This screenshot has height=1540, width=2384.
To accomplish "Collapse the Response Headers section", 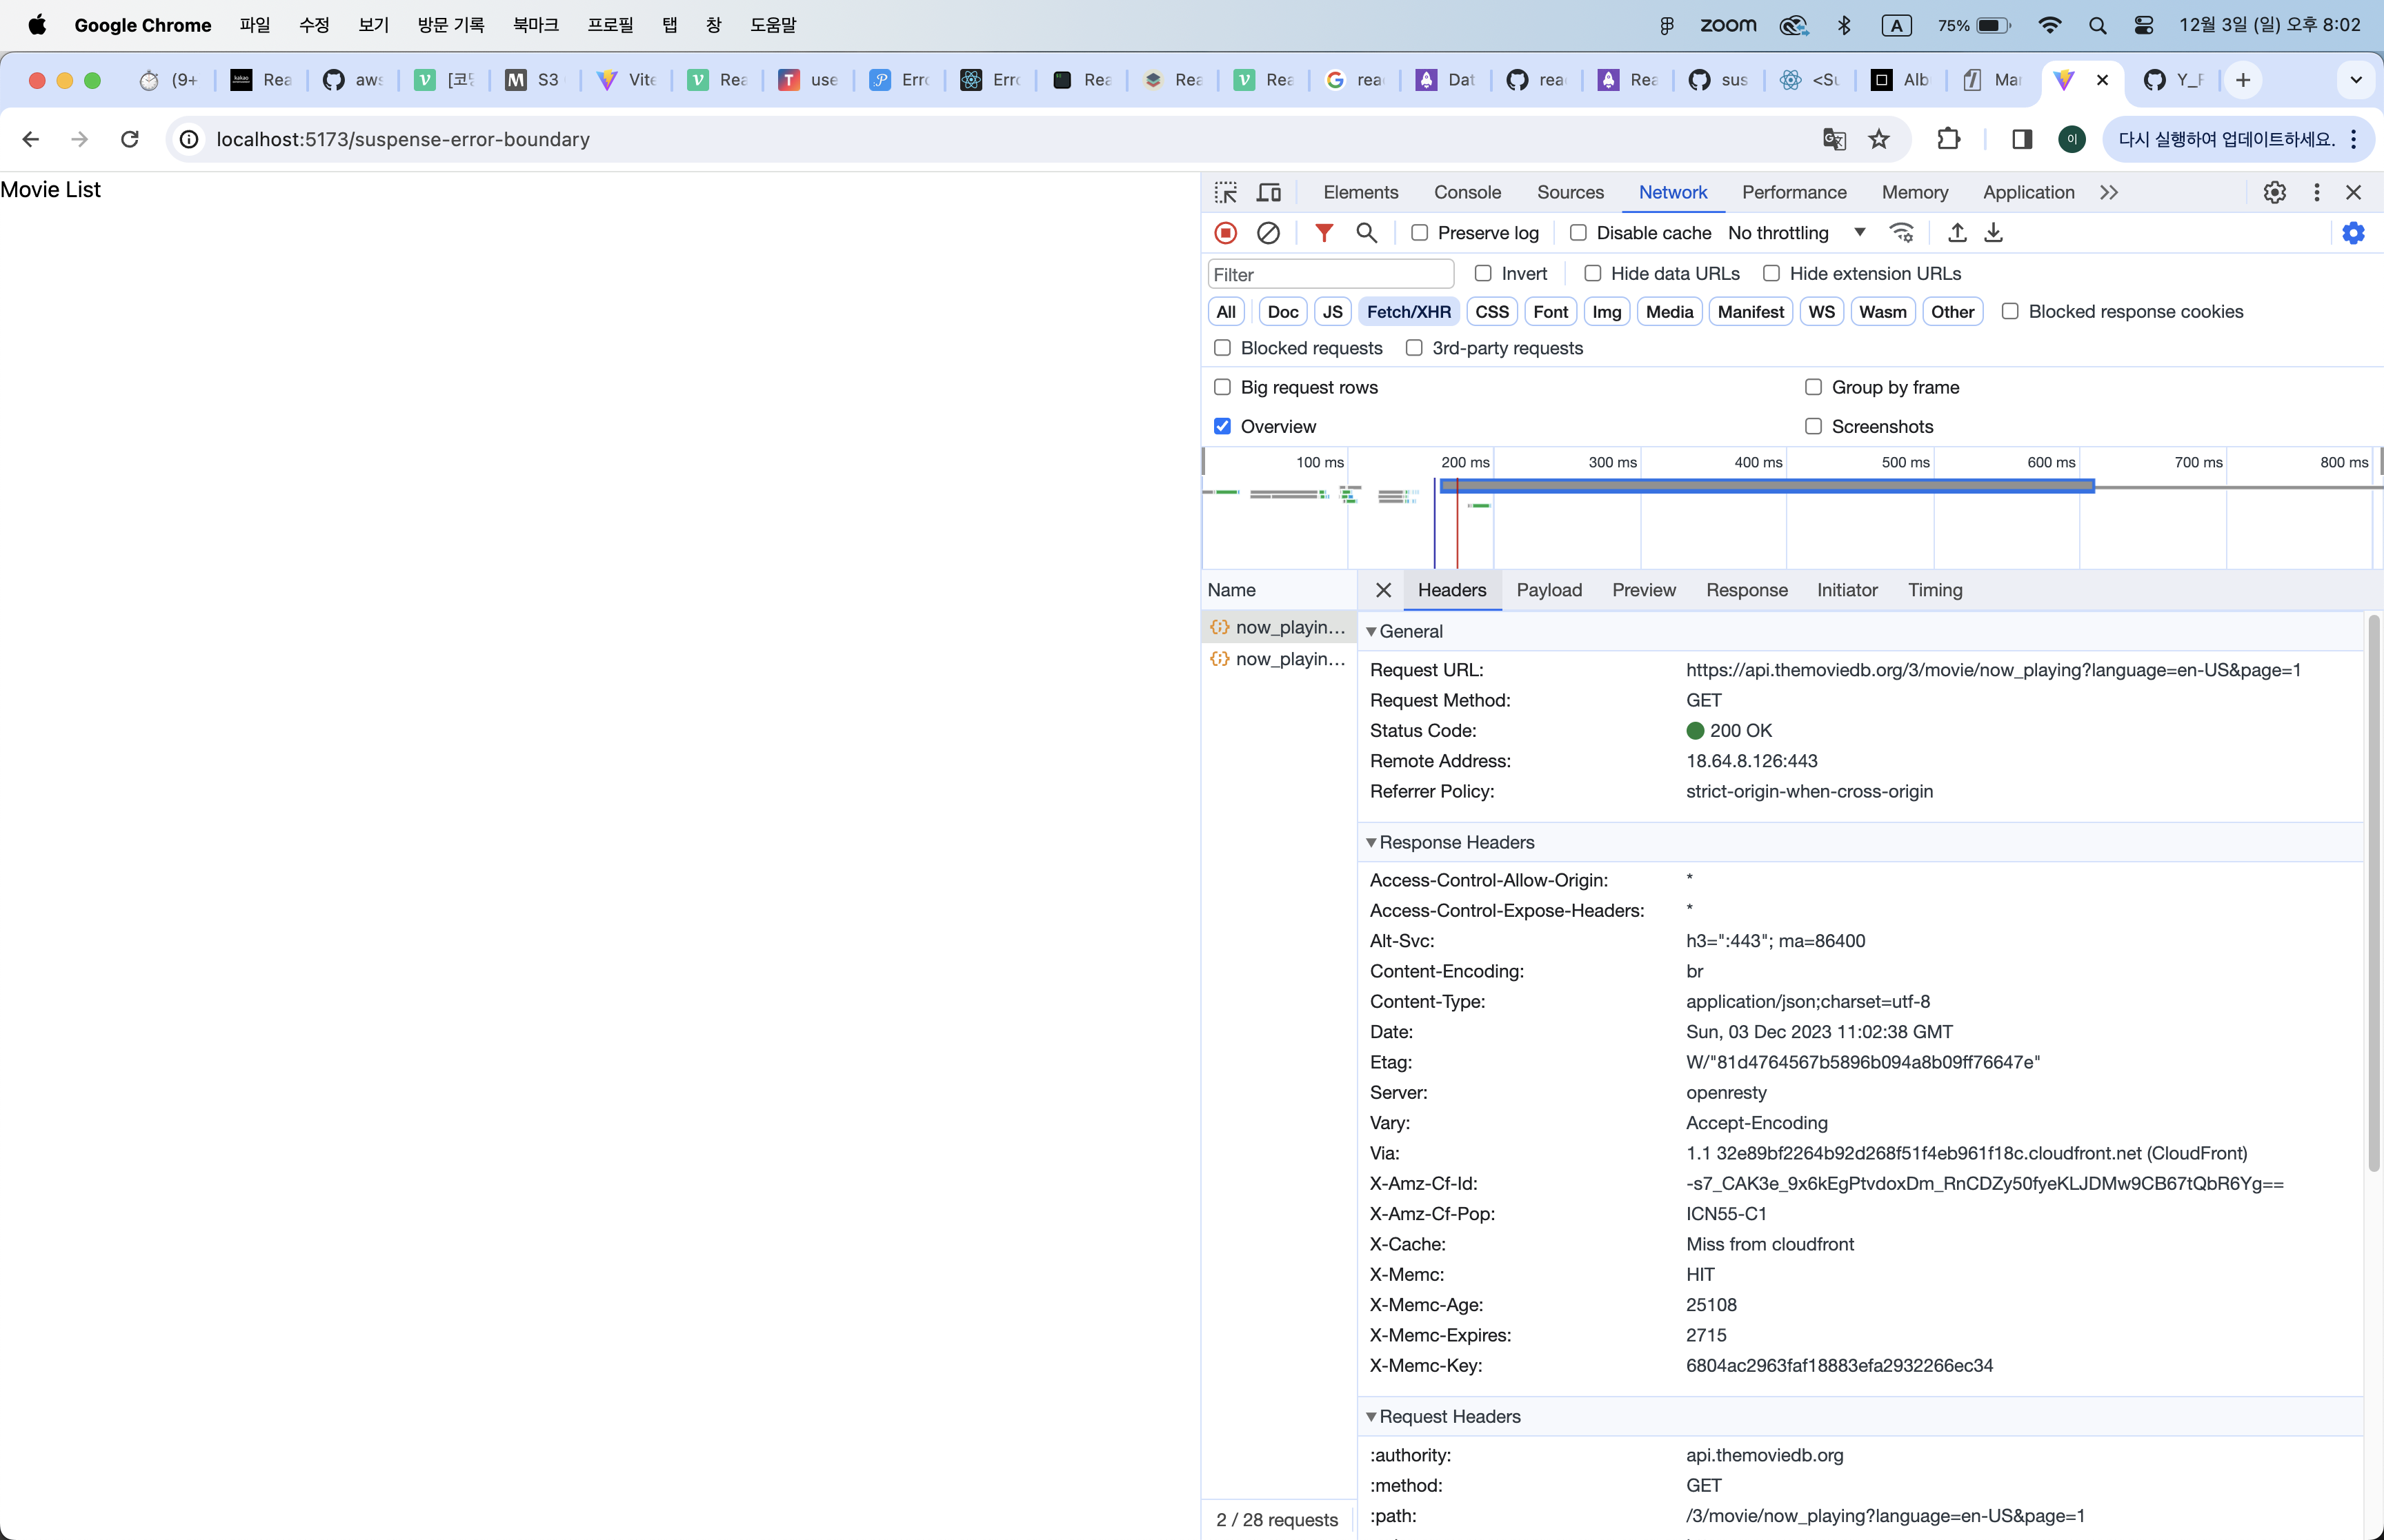I will [1371, 843].
